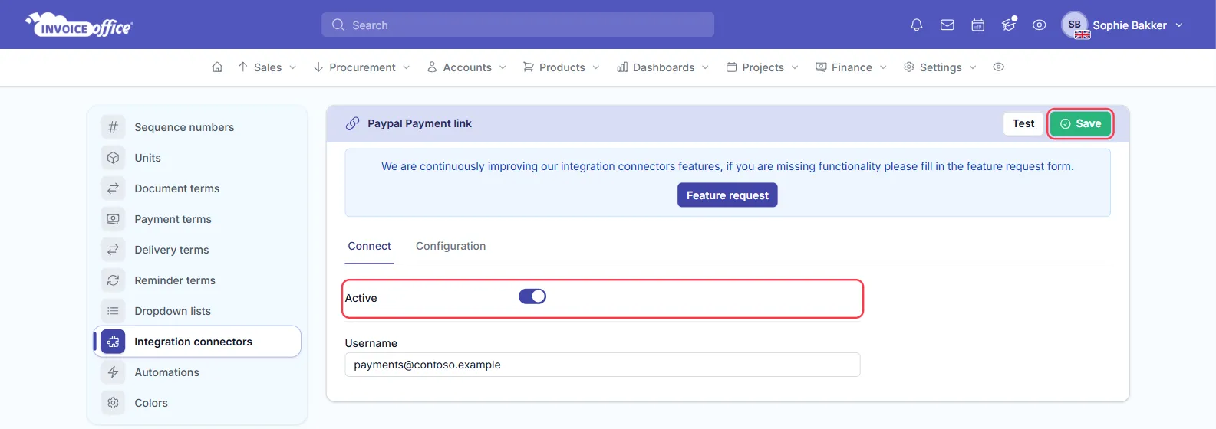Click the Integration connectors puzzle icon
The image size is (1216, 429).
[x=113, y=342]
